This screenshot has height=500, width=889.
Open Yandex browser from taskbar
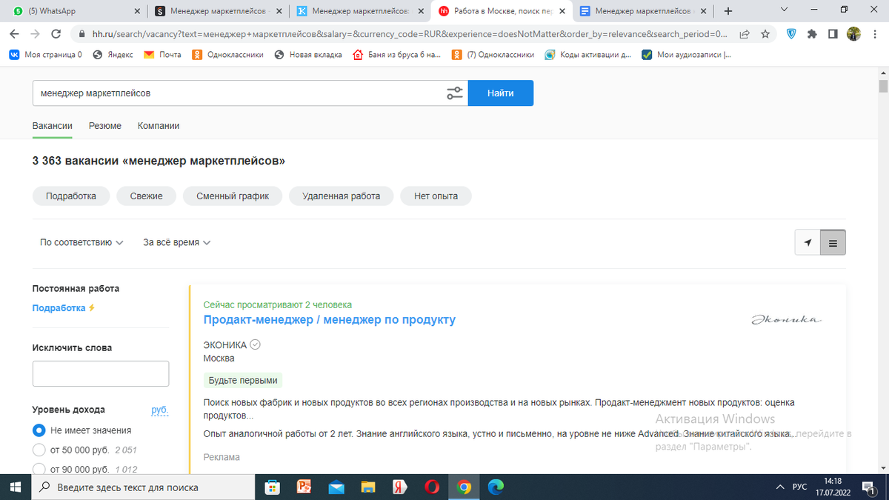pos(400,487)
